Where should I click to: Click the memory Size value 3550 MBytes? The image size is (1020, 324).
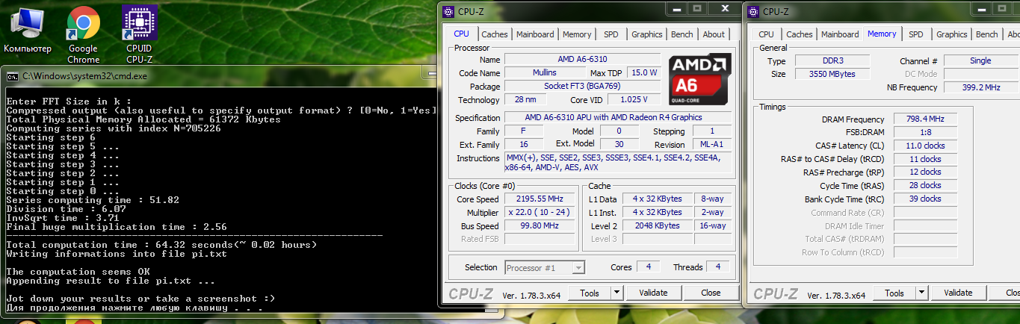pos(832,74)
